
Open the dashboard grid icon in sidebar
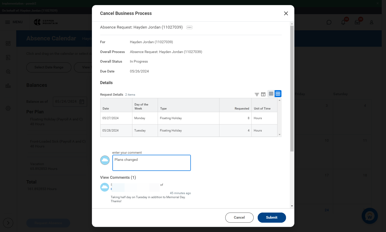click(8, 43)
